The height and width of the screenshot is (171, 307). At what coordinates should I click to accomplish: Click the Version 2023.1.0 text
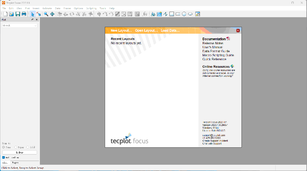click(x=215, y=125)
